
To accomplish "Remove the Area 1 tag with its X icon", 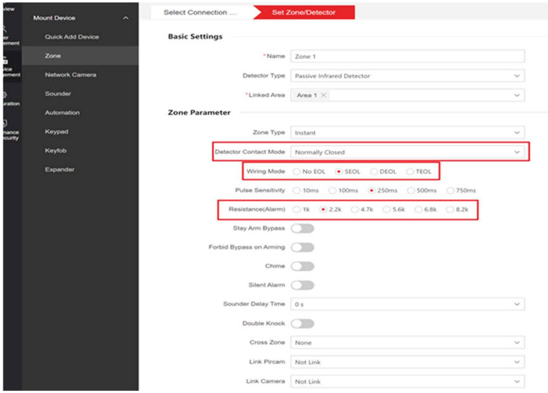I will 324,96.
